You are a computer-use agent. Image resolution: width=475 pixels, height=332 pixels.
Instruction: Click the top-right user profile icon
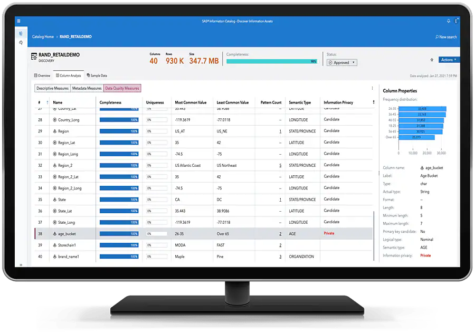click(457, 21)
